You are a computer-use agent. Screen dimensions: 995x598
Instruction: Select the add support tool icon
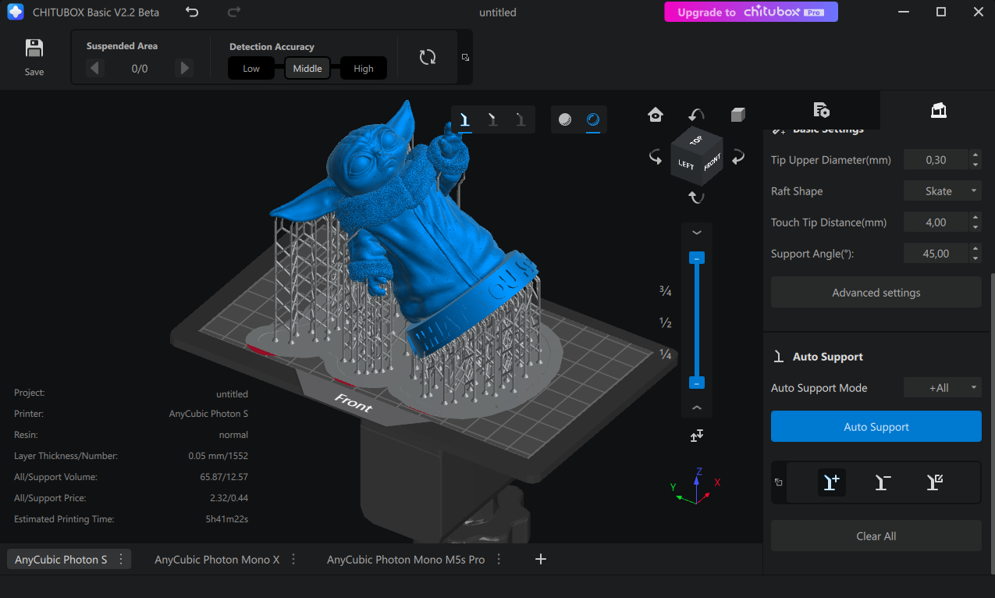click(831, 482)
